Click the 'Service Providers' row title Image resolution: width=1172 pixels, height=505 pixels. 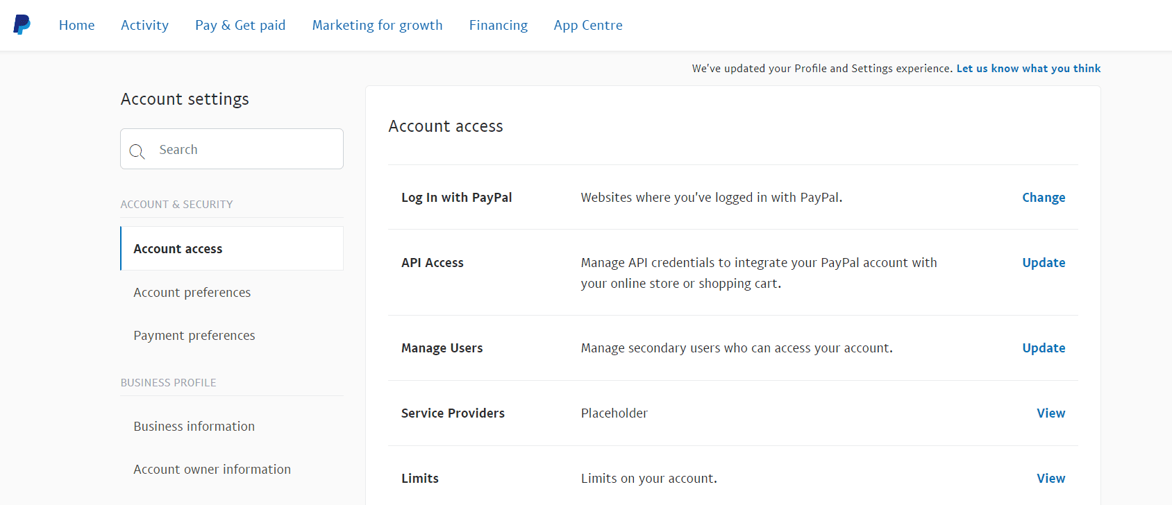pyautogui.click(x=453, y=413)
